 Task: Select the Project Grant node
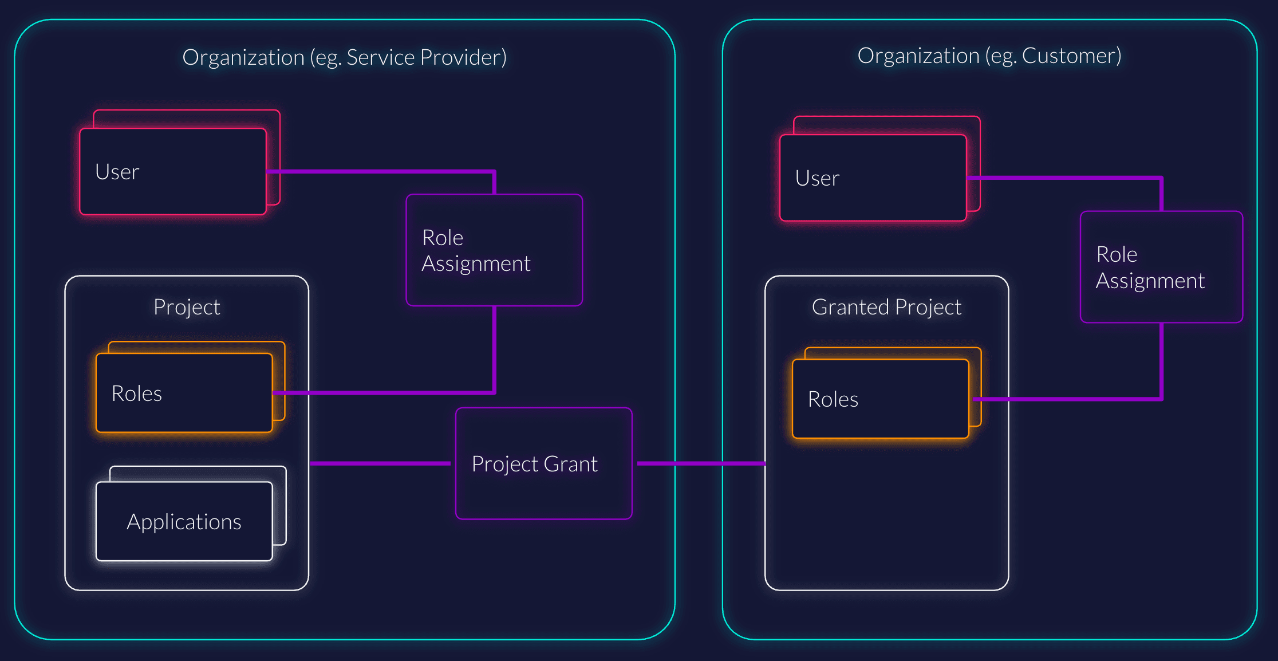[x=543, y=463]
